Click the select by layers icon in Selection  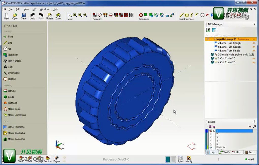[111, 15]
